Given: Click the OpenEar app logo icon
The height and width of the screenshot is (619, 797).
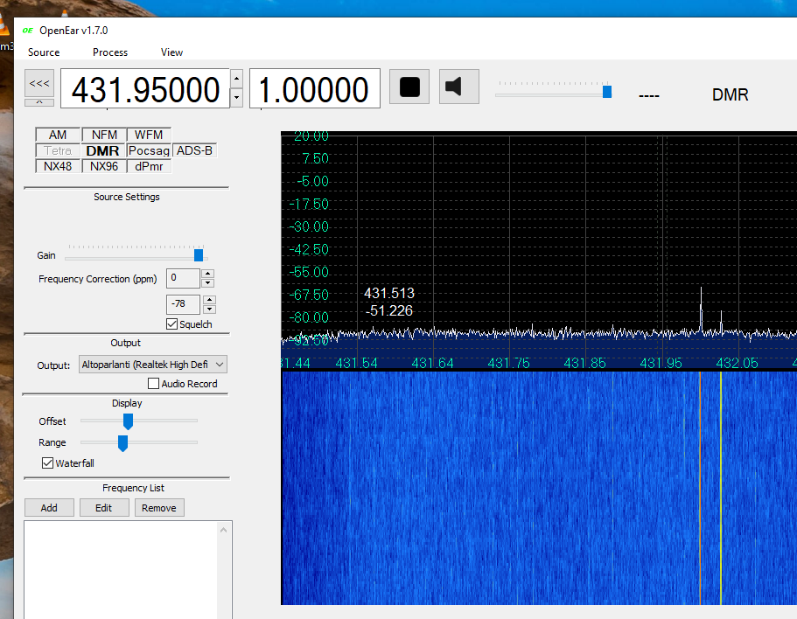Looking at the screenshot, I should coord(28,31).
